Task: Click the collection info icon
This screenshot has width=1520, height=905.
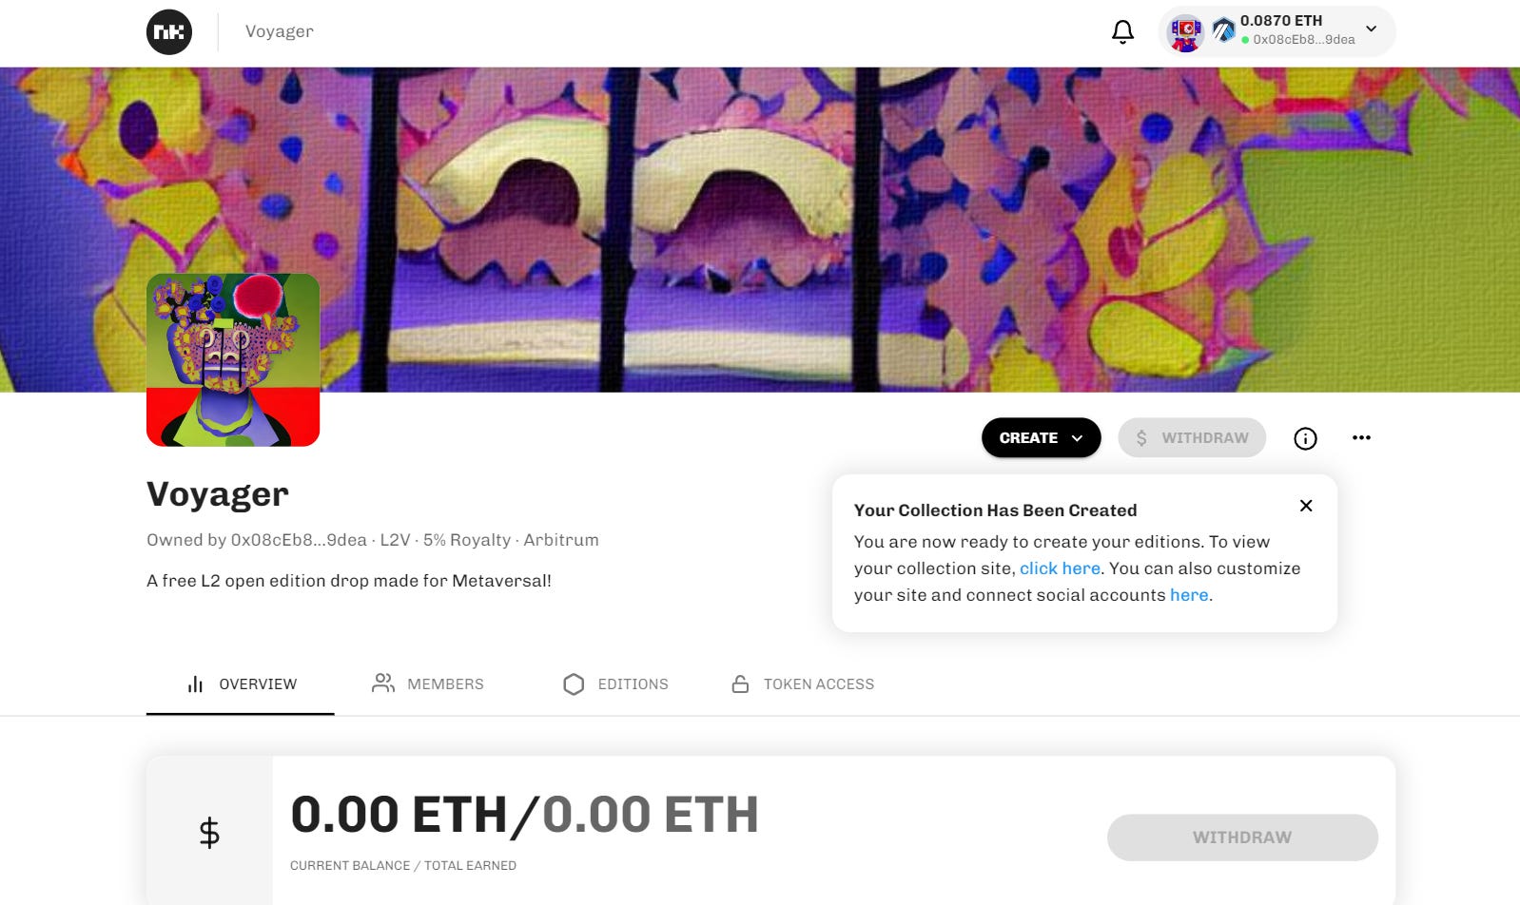Action: 1305,438
